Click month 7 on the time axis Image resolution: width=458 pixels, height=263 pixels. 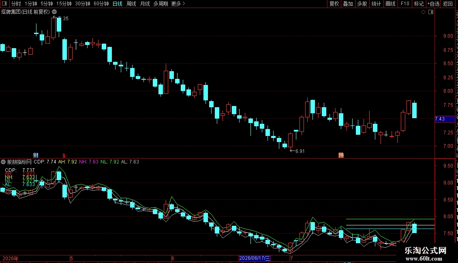291,258
